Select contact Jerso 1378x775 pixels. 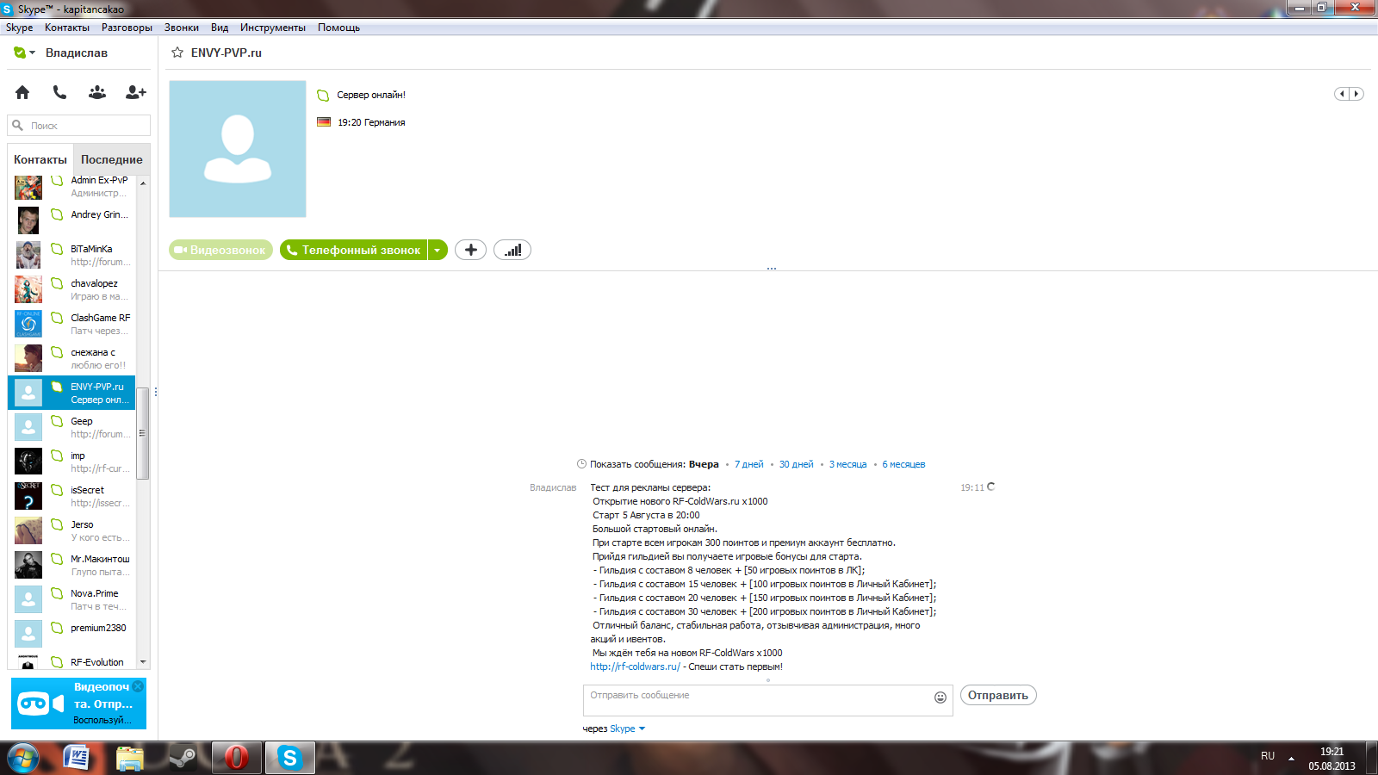(71, 530)
